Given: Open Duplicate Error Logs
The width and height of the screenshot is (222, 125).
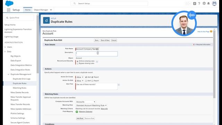Looking at the screenshot, I should (22, 79).
